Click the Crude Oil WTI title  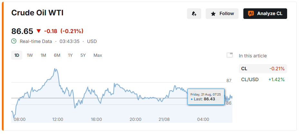[37, 13]
